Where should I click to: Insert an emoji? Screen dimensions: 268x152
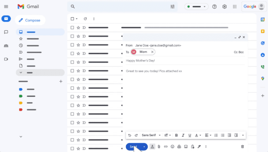pyautogui.click(x=173, y=147)
